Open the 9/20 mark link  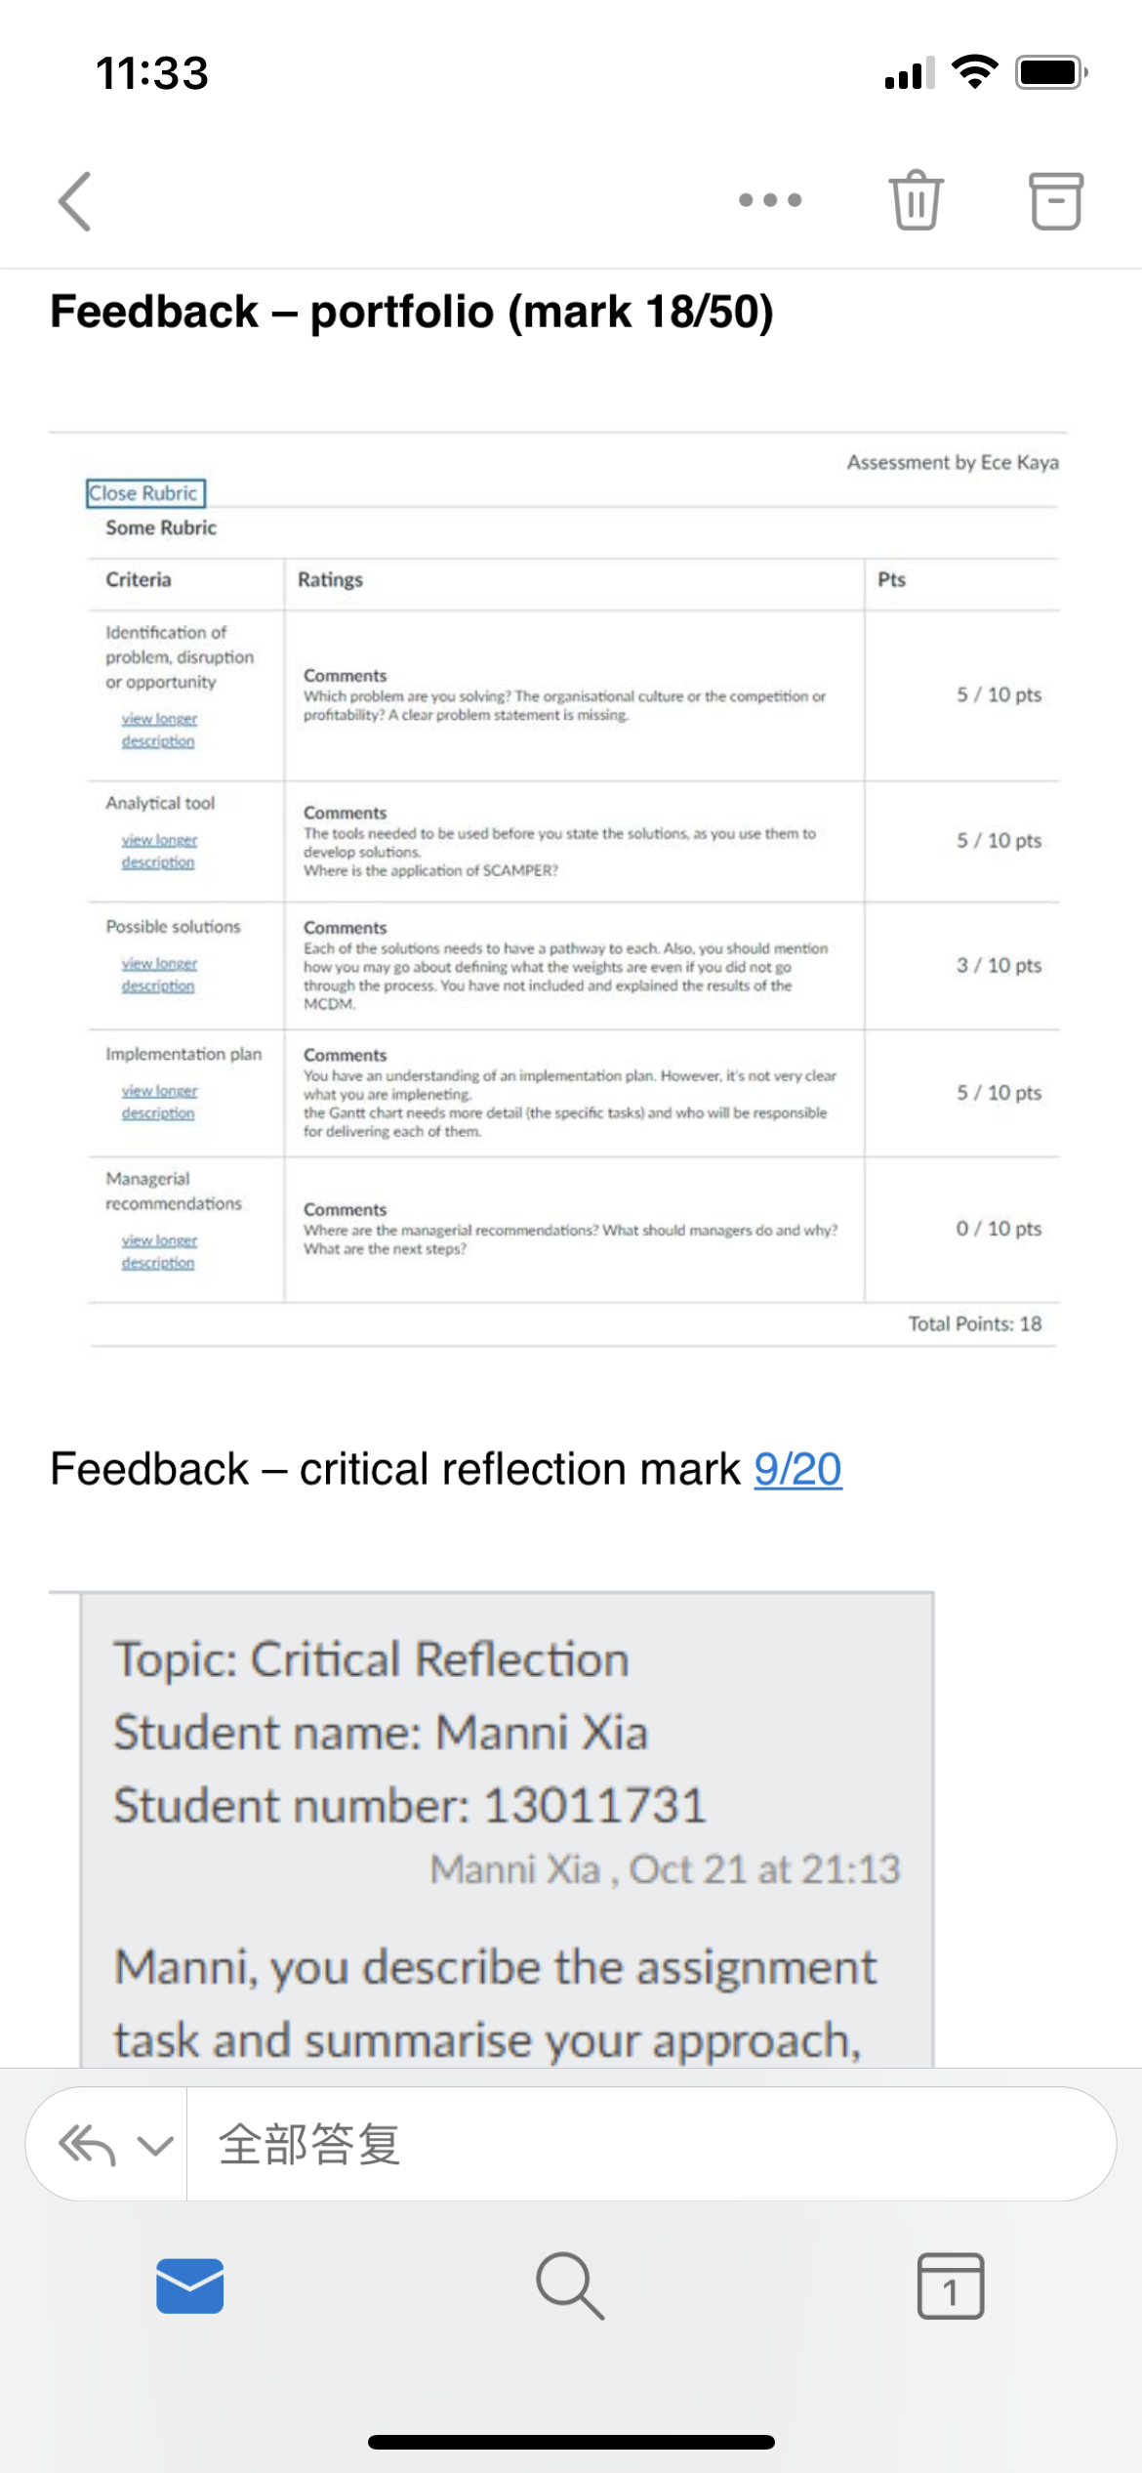[x=797, y=1469]
